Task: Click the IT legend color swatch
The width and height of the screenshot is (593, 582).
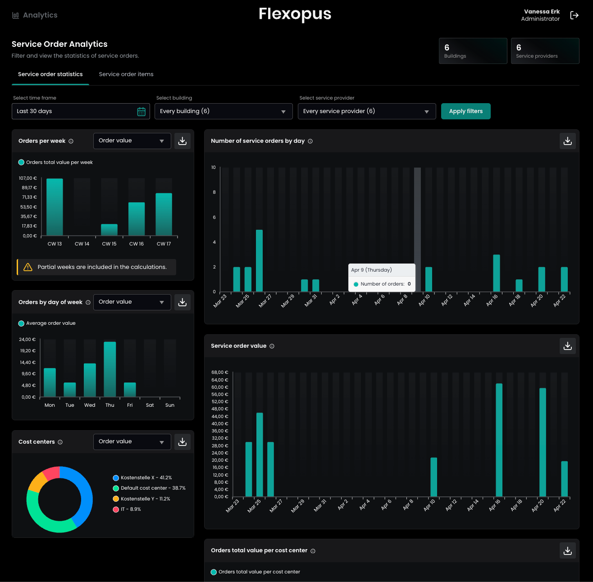Action: pyautogui.click(x=116, y=509)
